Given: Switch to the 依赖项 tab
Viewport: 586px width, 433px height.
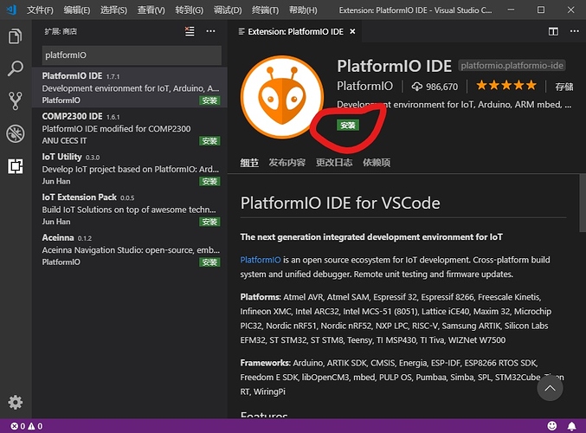Looking at the screenshot, I should [x=377, y=163].
